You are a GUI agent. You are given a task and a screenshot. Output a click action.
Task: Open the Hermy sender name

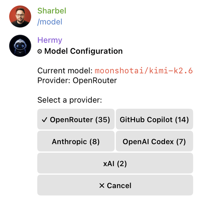pos(50,40)
